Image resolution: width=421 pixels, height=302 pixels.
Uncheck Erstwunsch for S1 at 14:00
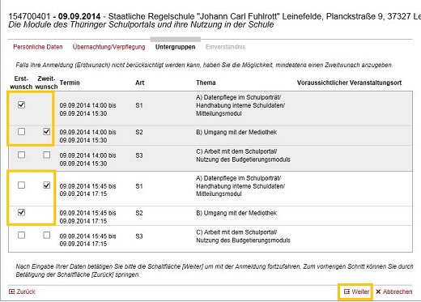tap(21, 104)
